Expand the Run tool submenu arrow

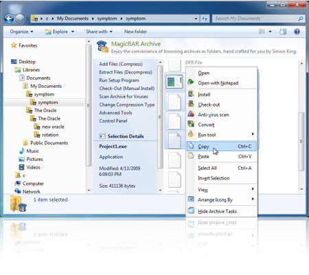253,134
